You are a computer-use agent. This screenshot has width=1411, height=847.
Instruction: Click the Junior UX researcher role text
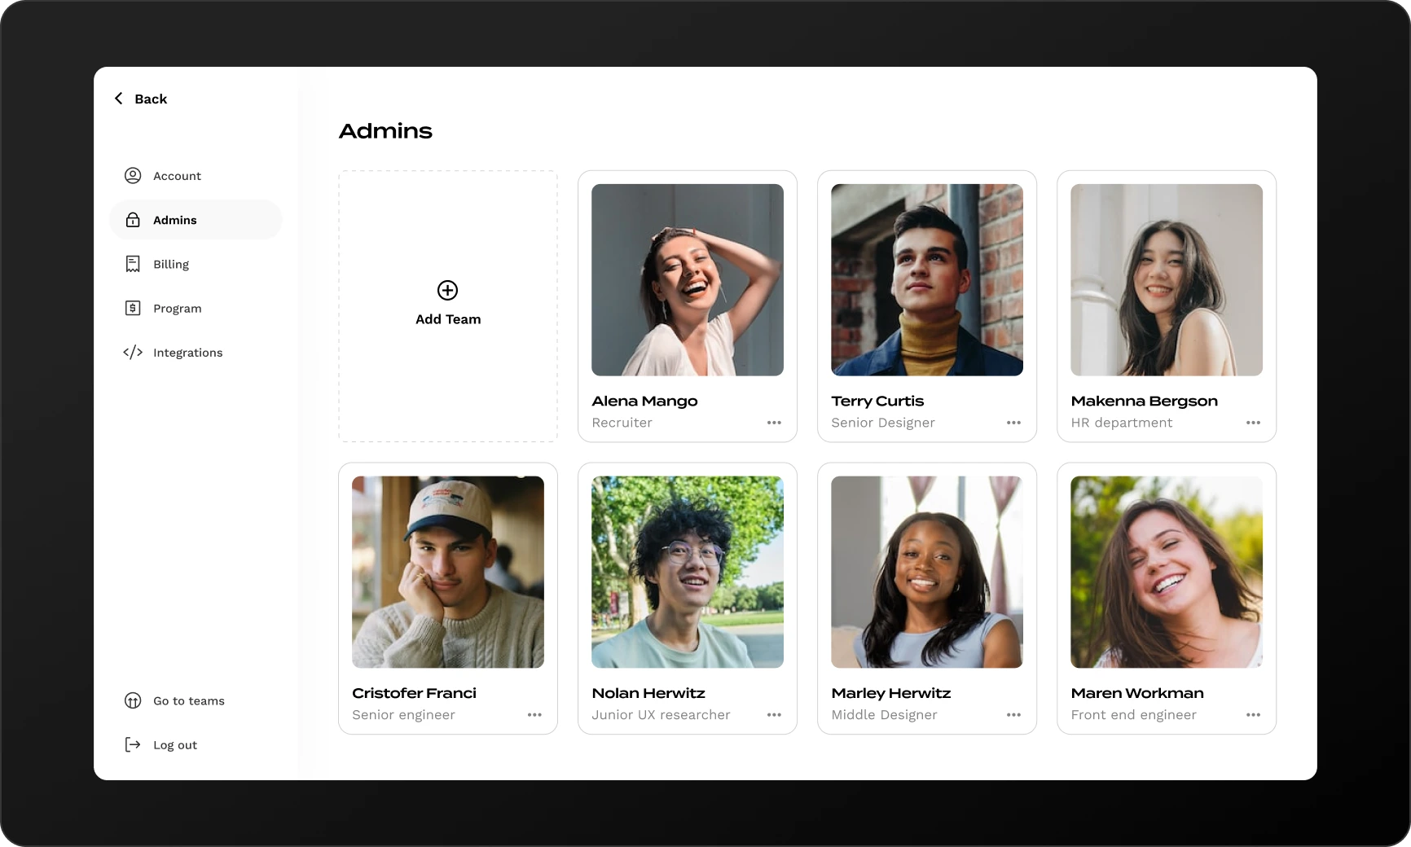(x=661, y=715)
